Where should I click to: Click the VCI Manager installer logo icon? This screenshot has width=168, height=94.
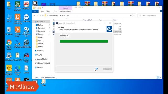click(x=109, y=29)
